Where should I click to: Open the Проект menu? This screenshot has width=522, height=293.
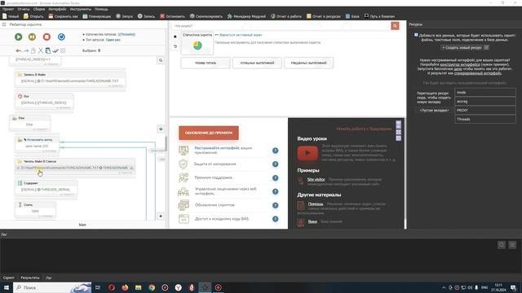[8, 9]
